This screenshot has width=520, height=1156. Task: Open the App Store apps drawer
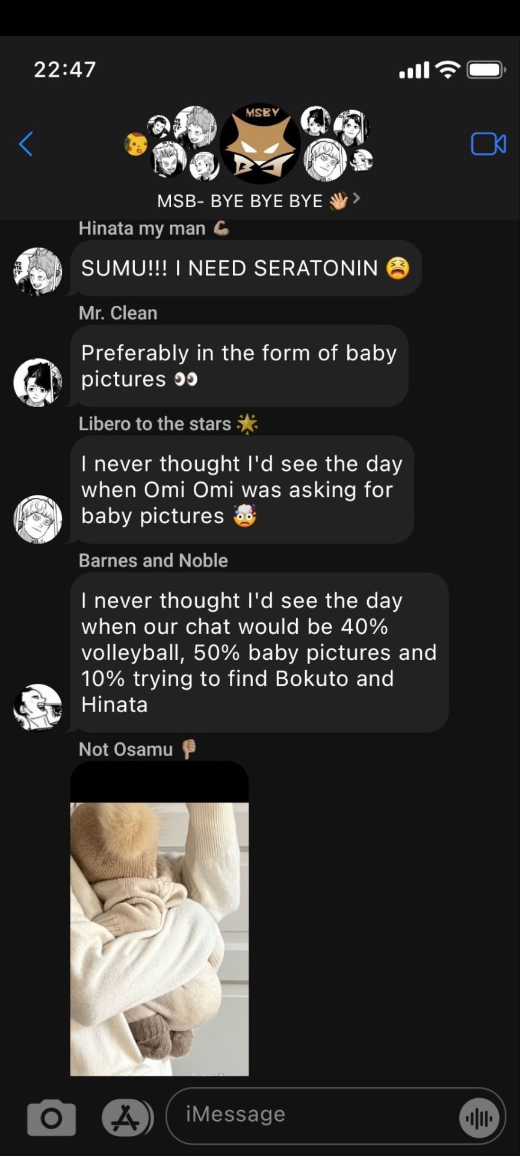(126, 1118)
